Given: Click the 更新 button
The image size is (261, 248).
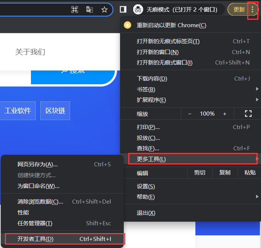Looking at the screenshot, I should pyautogui.click(x=239, y=10).
